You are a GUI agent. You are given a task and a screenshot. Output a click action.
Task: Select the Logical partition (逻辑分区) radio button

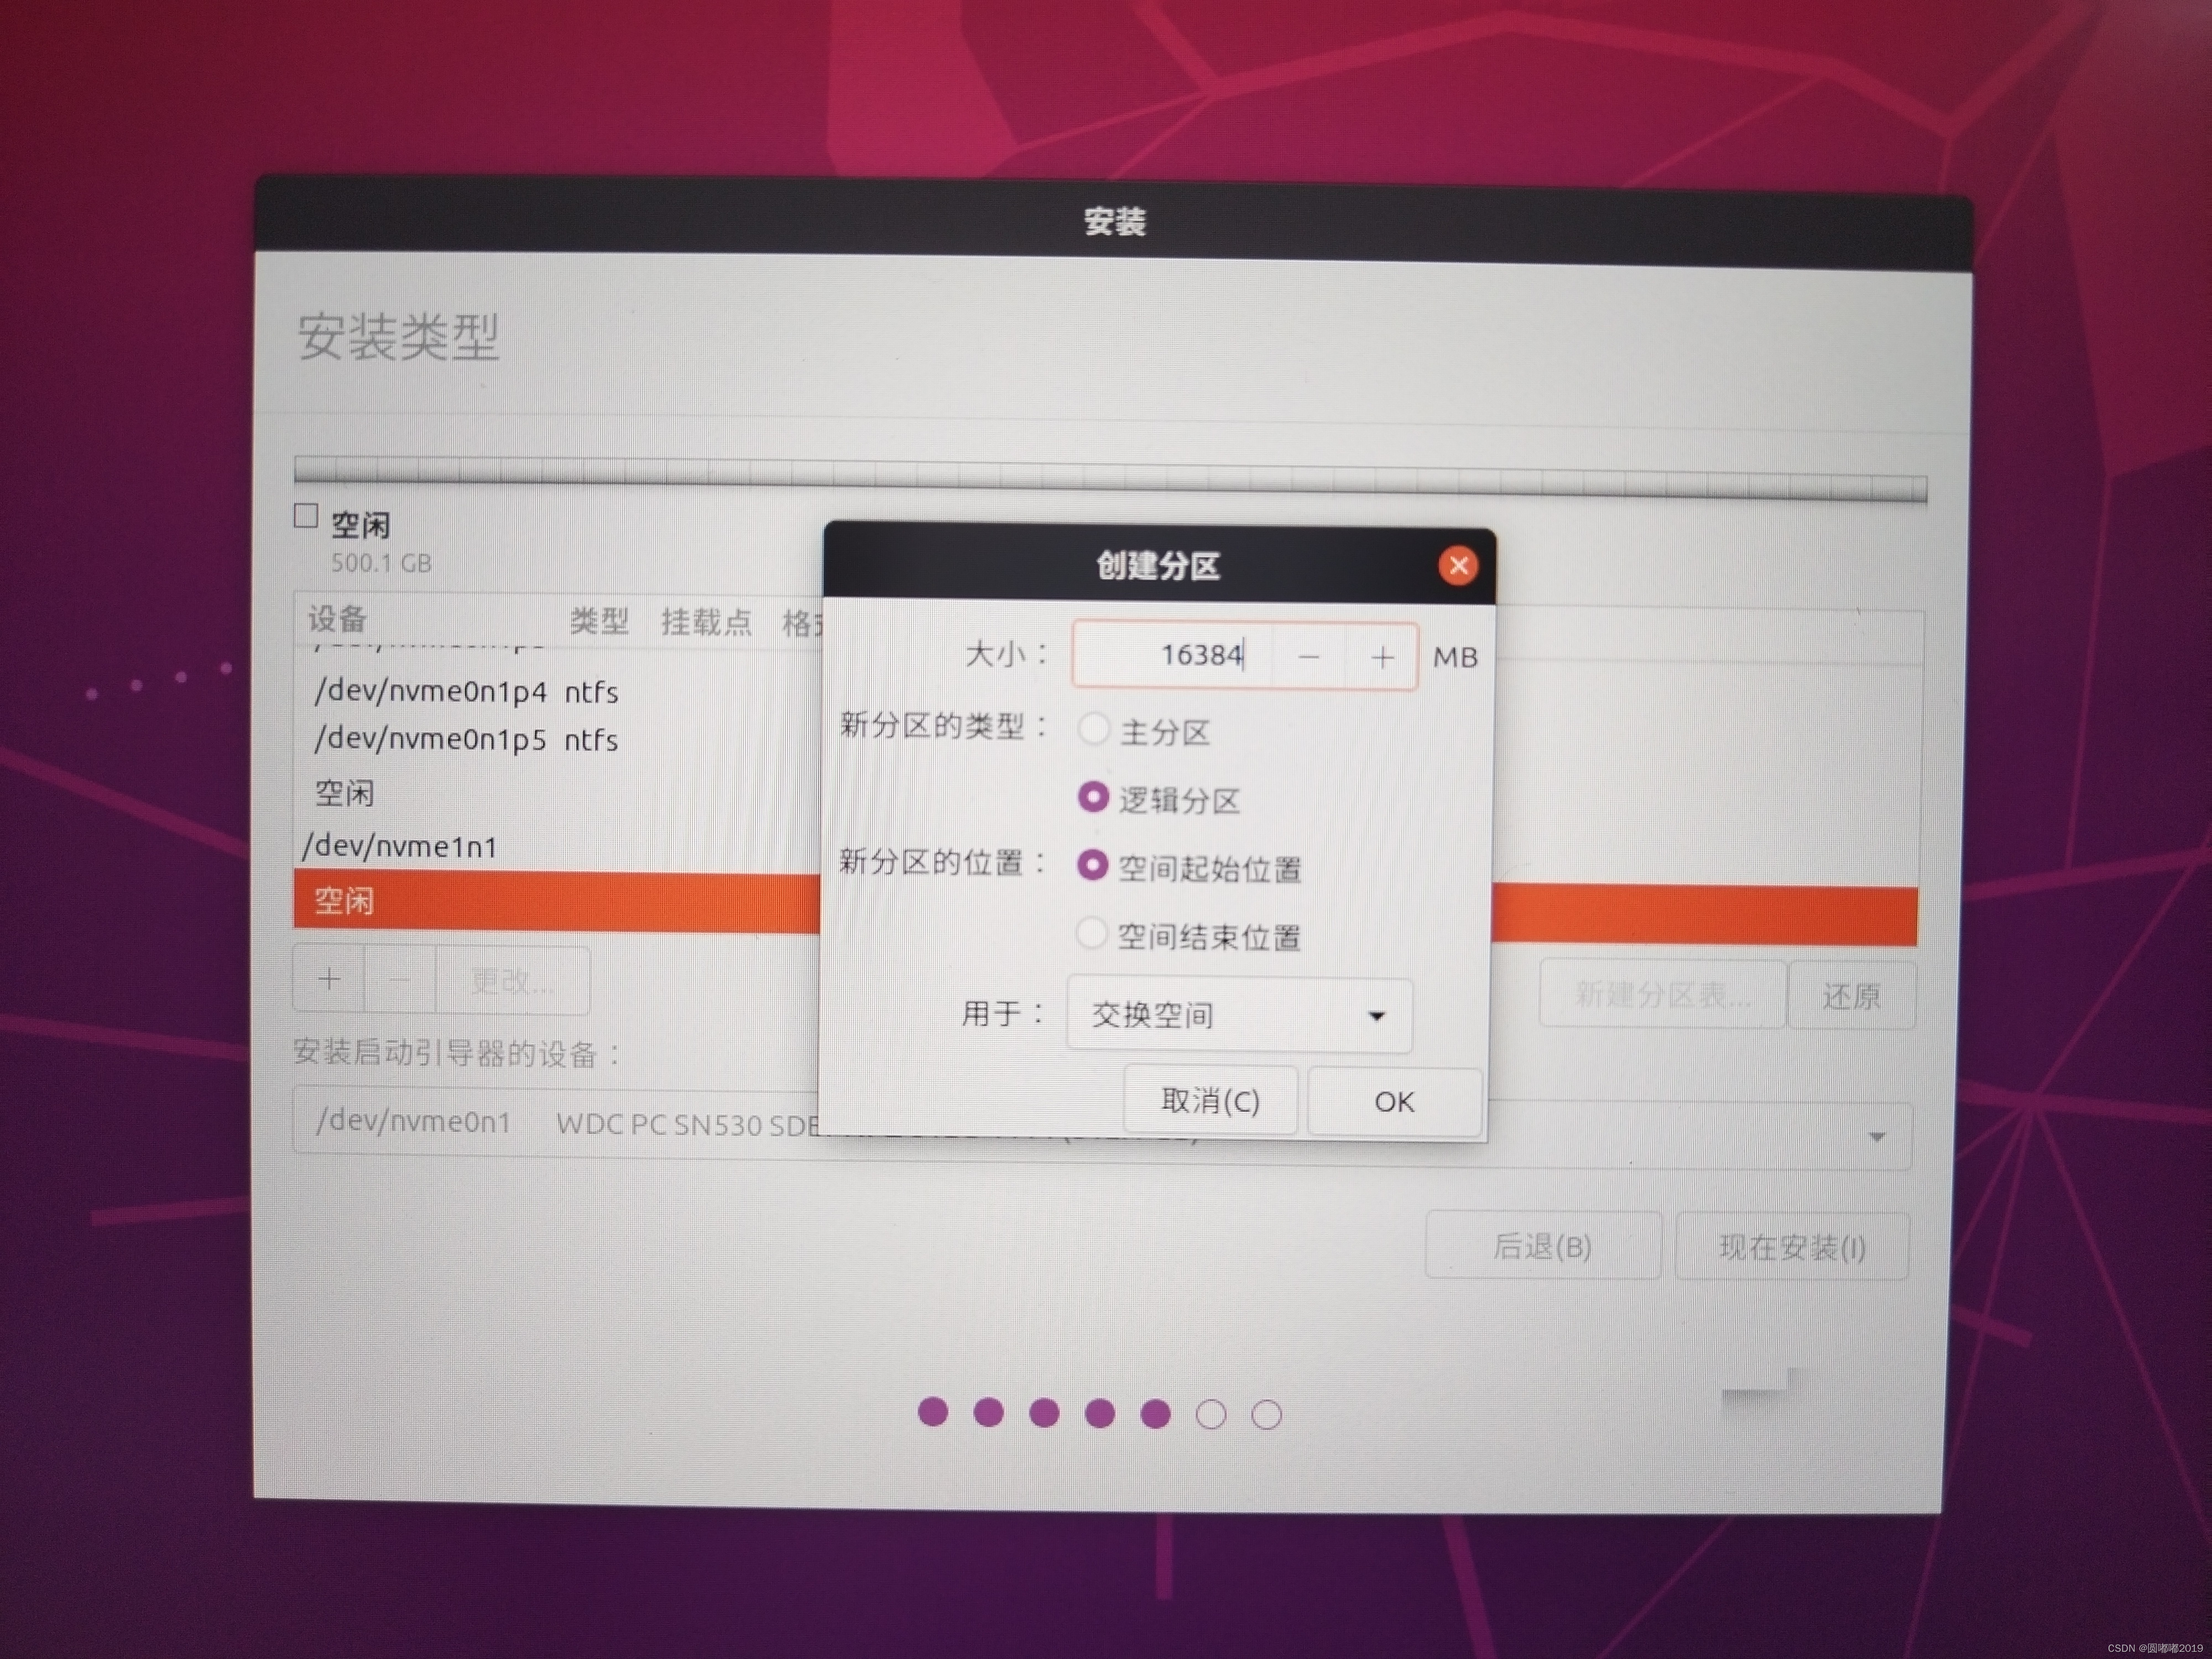[1093, 798]
